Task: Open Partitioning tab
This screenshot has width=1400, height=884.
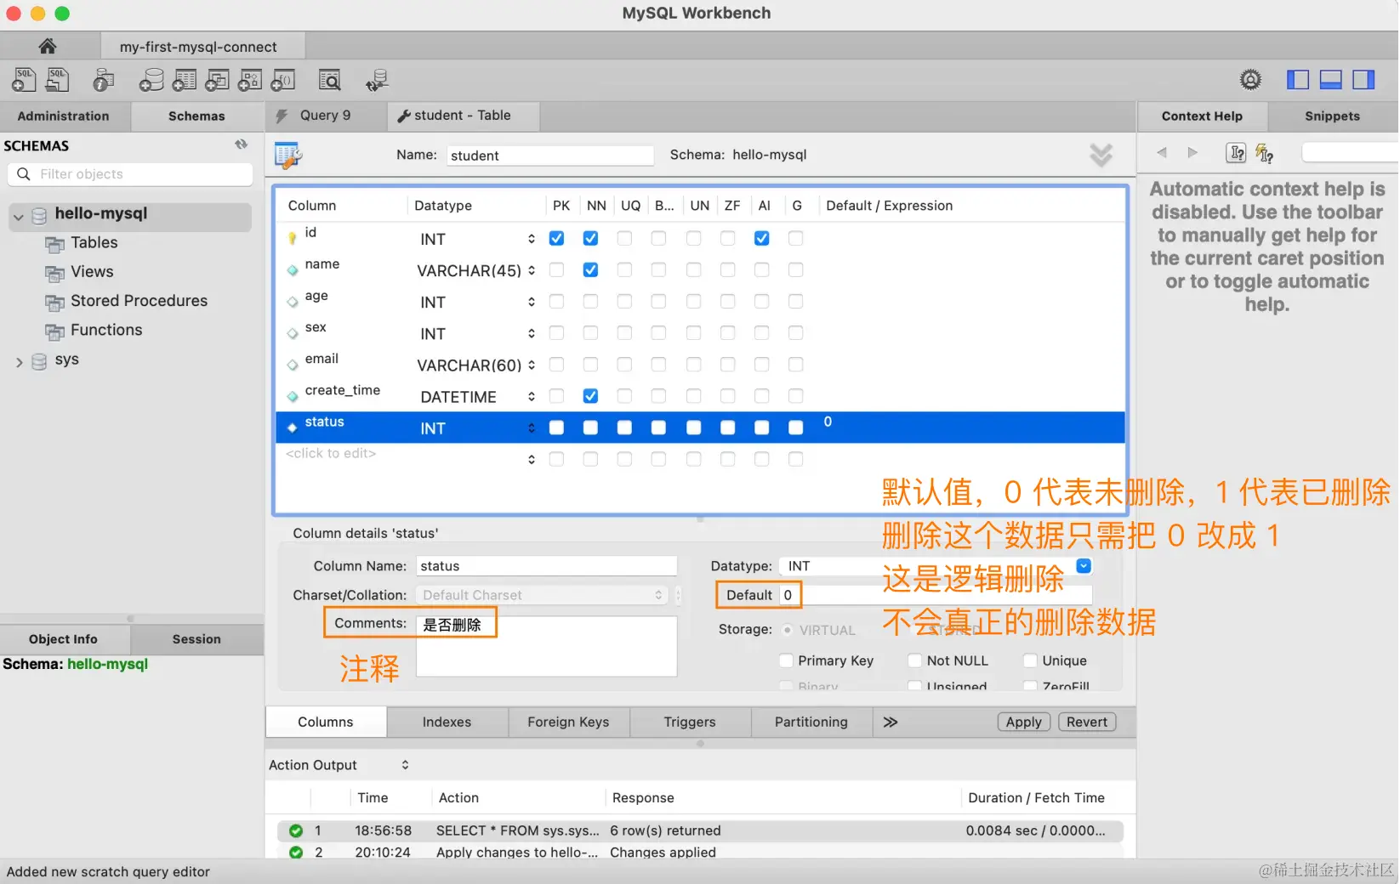Action: click(811, 722)
